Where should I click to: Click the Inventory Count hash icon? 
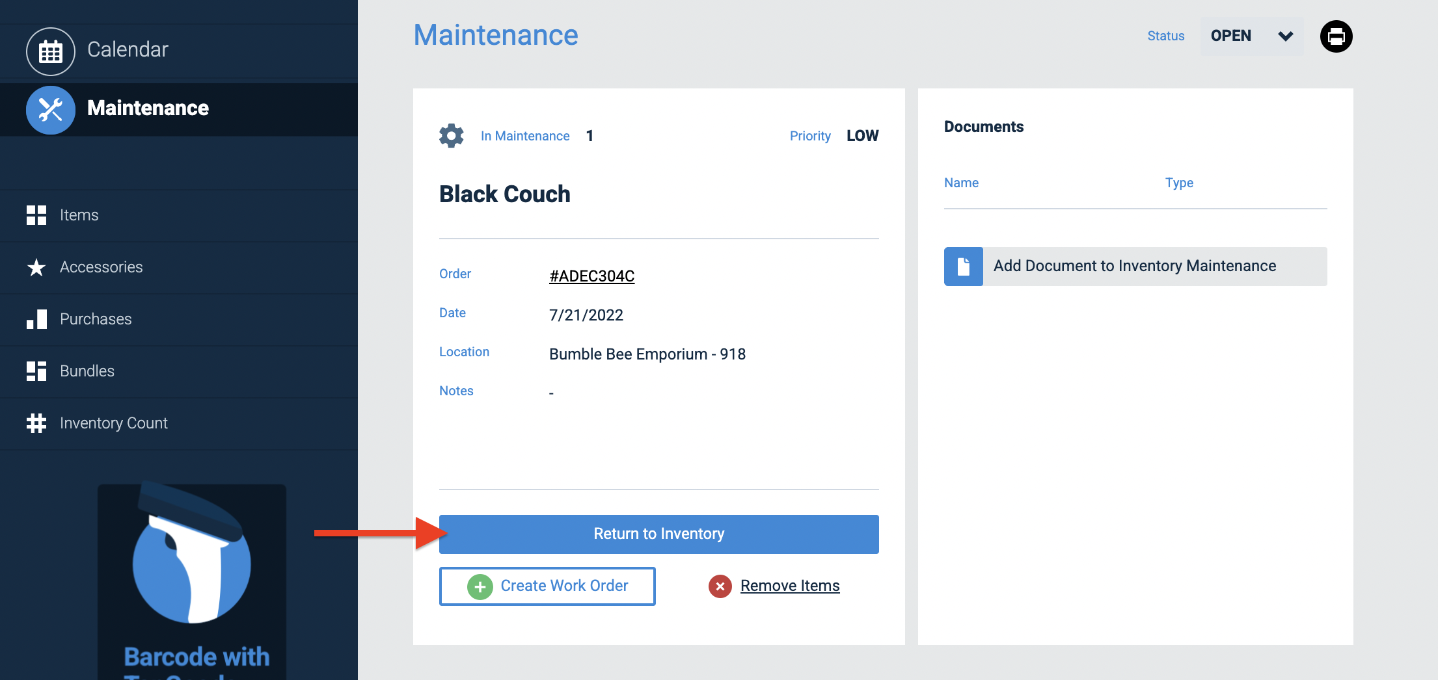pos(36,423)
